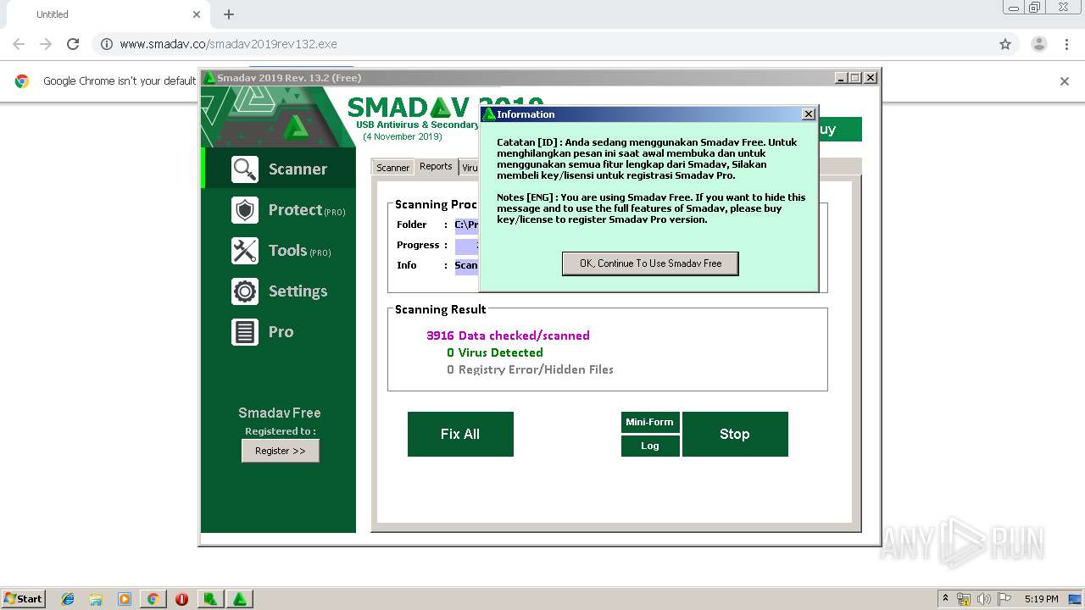
Task: View site information icon in the address bar
Action: pyautogui.click(x=106, y=44)
